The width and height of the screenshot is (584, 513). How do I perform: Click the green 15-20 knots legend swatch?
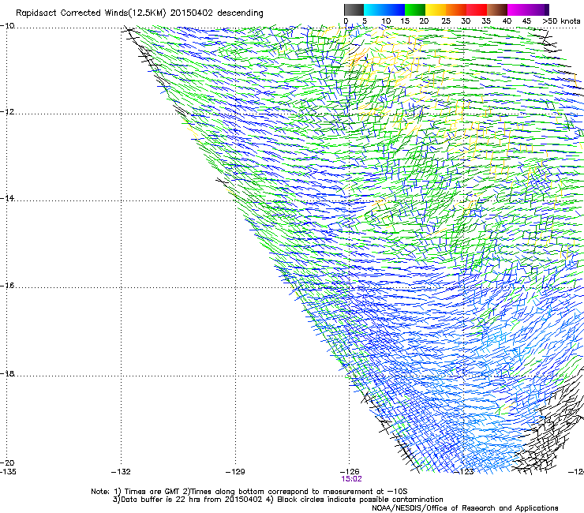coord(415,9)
